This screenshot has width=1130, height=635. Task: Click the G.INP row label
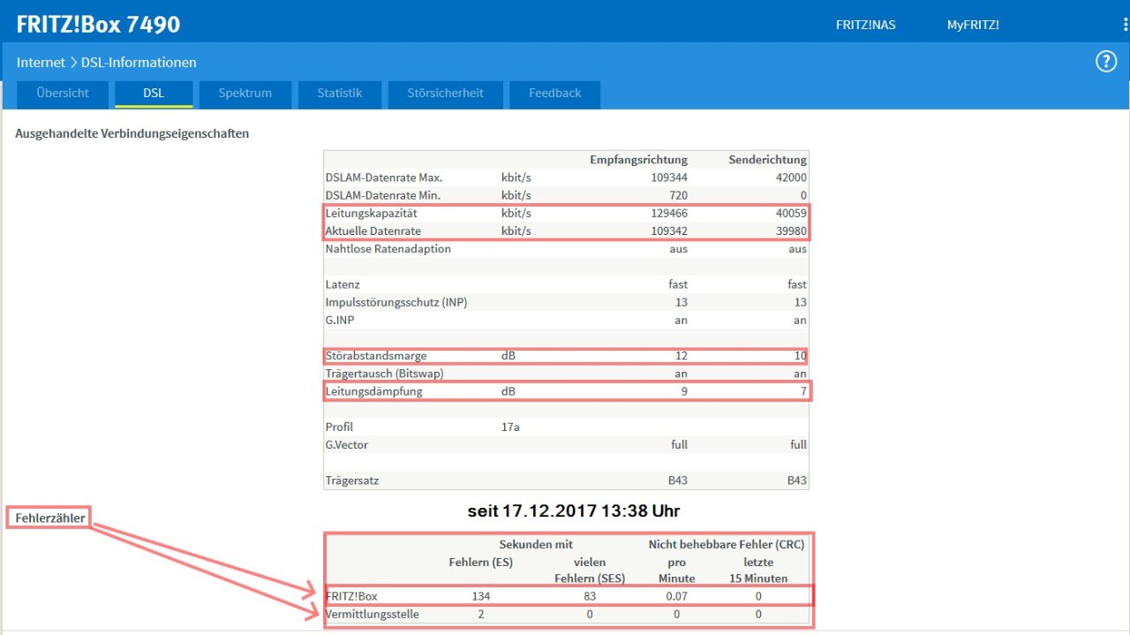pyautogui.click(x=340, y=321)
